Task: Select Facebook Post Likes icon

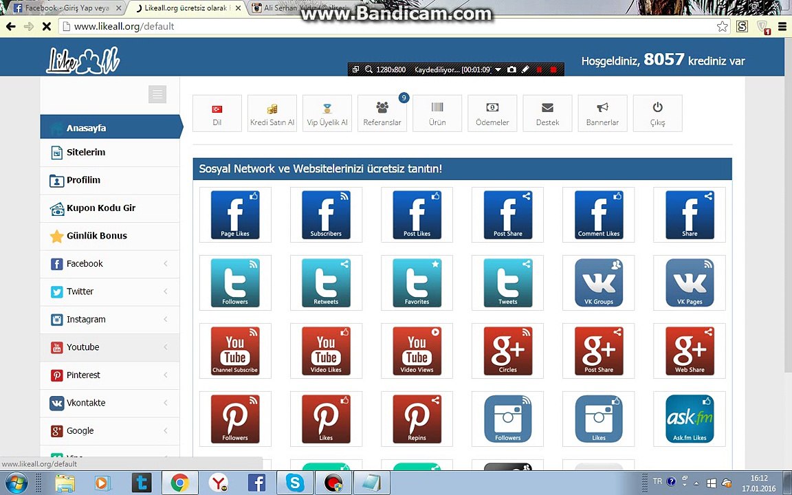Action: click(x=417, y=214)
